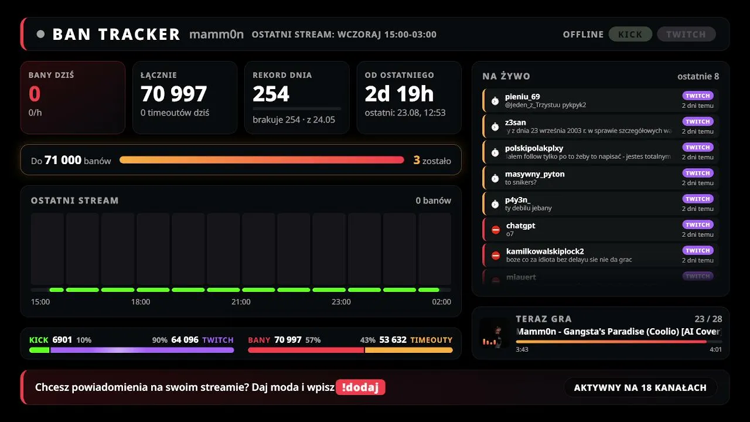
Task: Click the !dodaj command badge
Action: [360, 387]
